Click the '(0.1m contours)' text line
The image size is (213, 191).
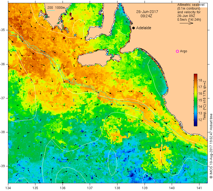(x=189, y=8)
